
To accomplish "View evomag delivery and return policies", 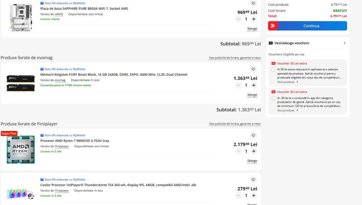I will point(235,58).
